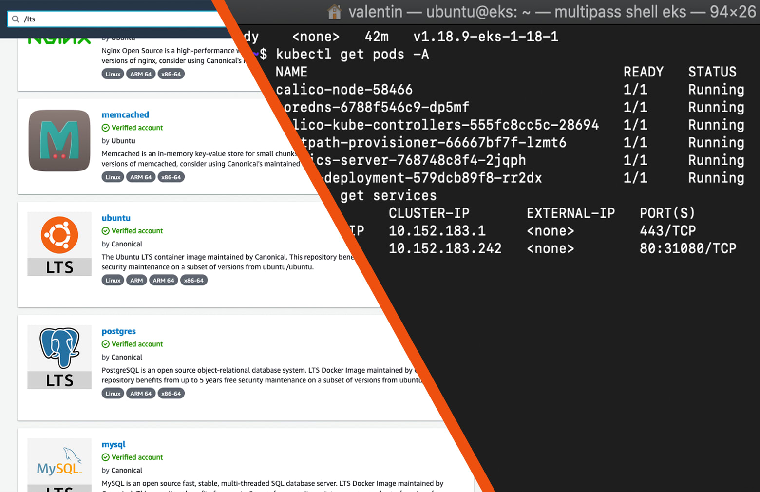Viewport: 760px width, 492px height.
Task: Click 'v1.18.9-eks-1-18-1' version in terminal
Action: pos(486,37)
